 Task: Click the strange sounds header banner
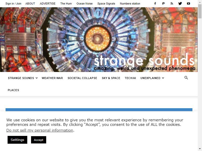coord(99,40)
